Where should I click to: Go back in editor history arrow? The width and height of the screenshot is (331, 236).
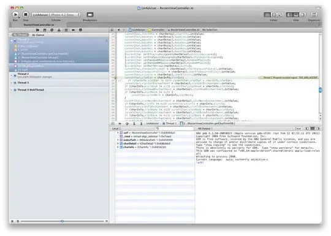119,30
